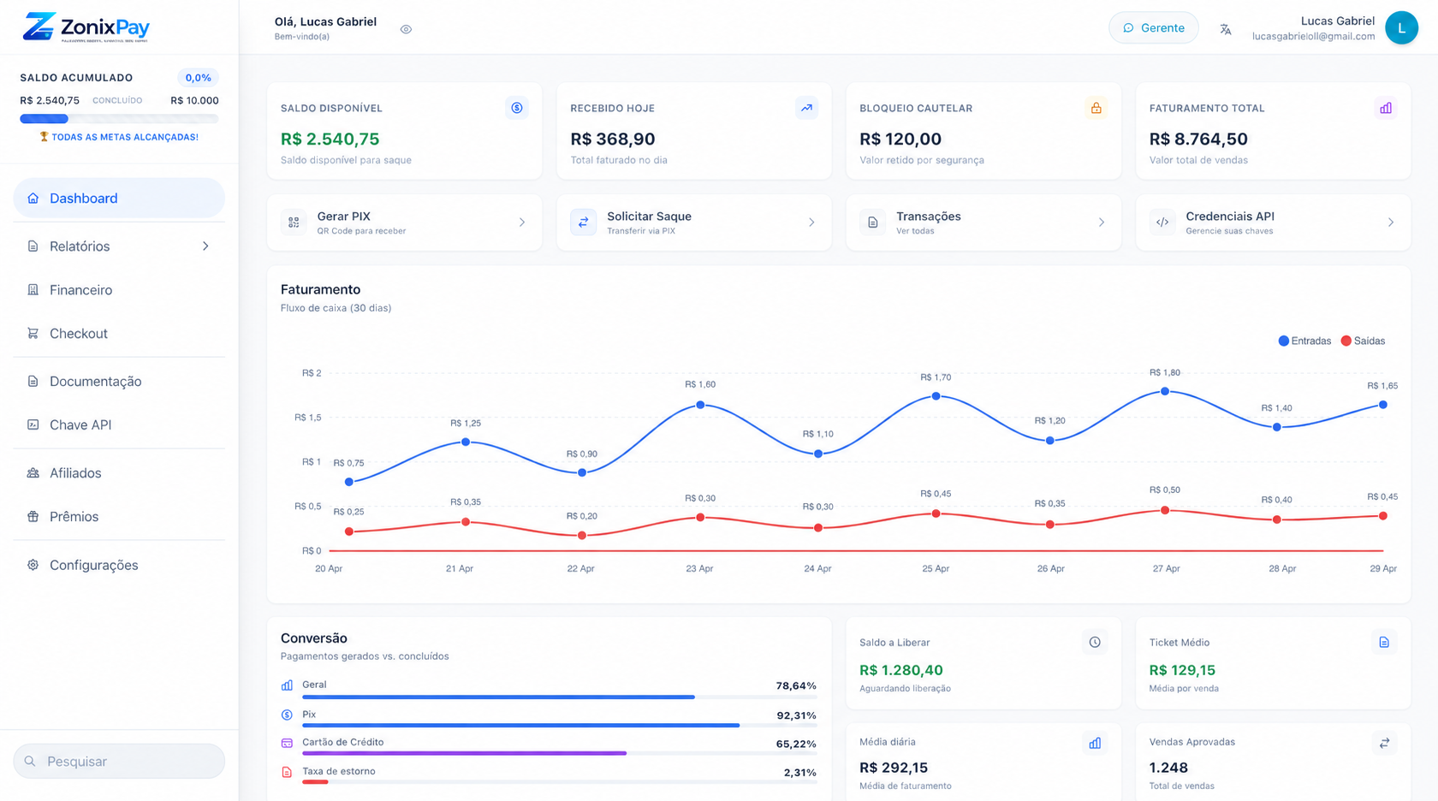This screenshot has height=801, width=1438.
Task: Open the language translation icon
Action: pos(1226,29)
